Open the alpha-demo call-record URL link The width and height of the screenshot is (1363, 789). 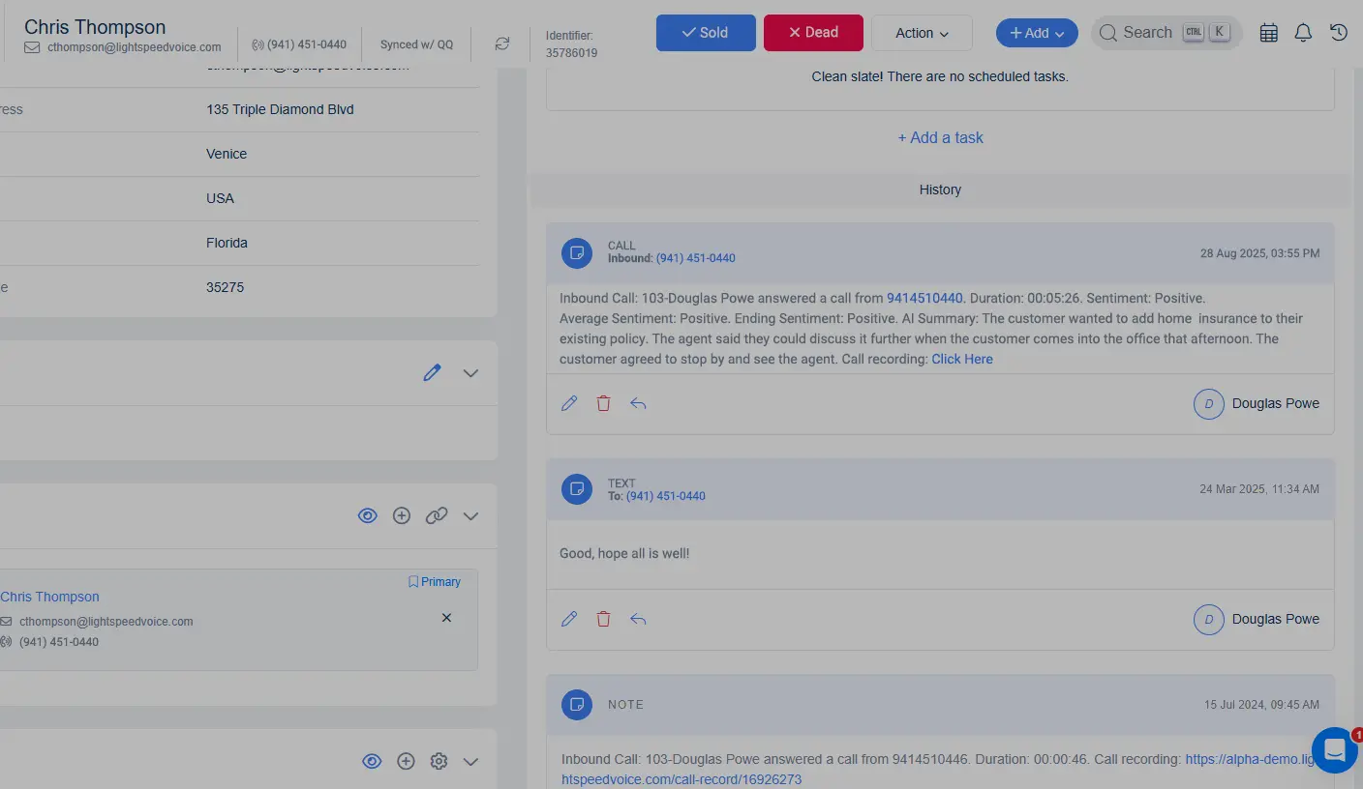tap(938, 770)
